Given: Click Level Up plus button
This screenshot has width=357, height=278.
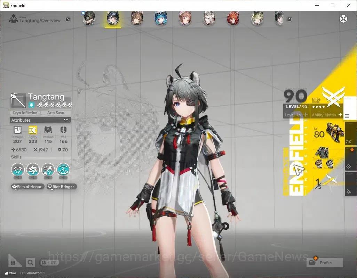Looking at the screenshot, I should coord(306,115).
